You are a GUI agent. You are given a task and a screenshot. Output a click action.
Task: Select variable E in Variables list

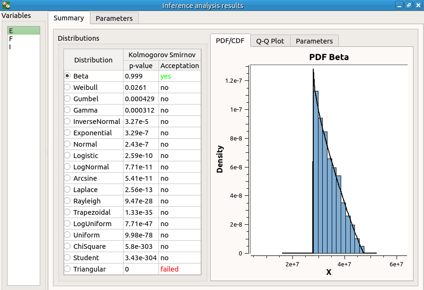(11, 31)
